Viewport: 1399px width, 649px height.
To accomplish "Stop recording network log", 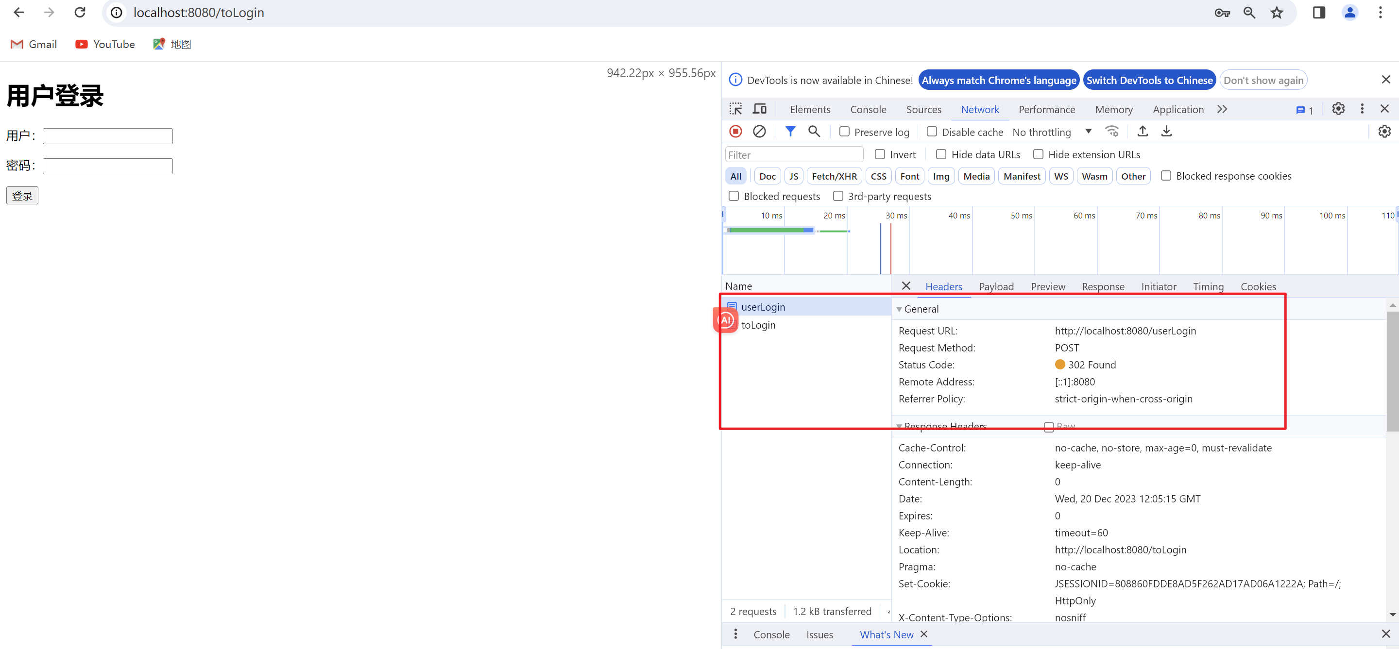I will click(735, 132).
